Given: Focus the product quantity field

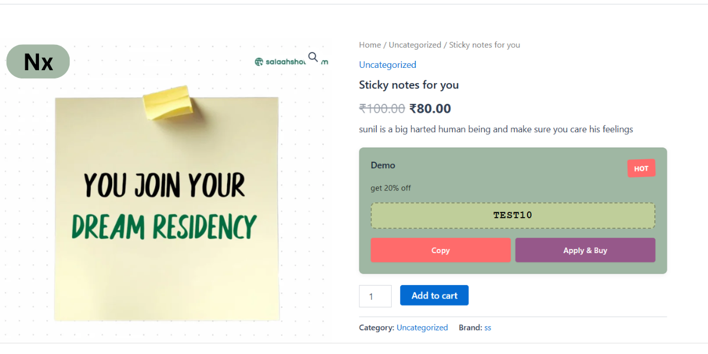Looking at the screenshot, I should pos(375,296).
